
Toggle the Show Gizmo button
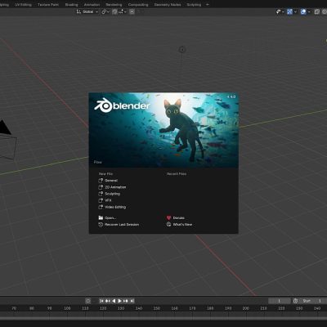pos(289,11)
